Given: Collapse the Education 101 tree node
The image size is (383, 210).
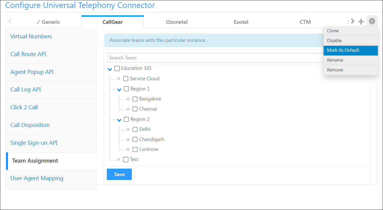Looking at the screenshot, I should click(110, 69).
